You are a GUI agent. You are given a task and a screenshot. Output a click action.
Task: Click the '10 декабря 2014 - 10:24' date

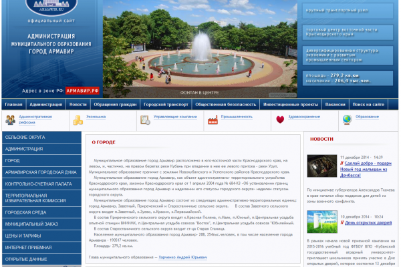(x=362, y=217)
